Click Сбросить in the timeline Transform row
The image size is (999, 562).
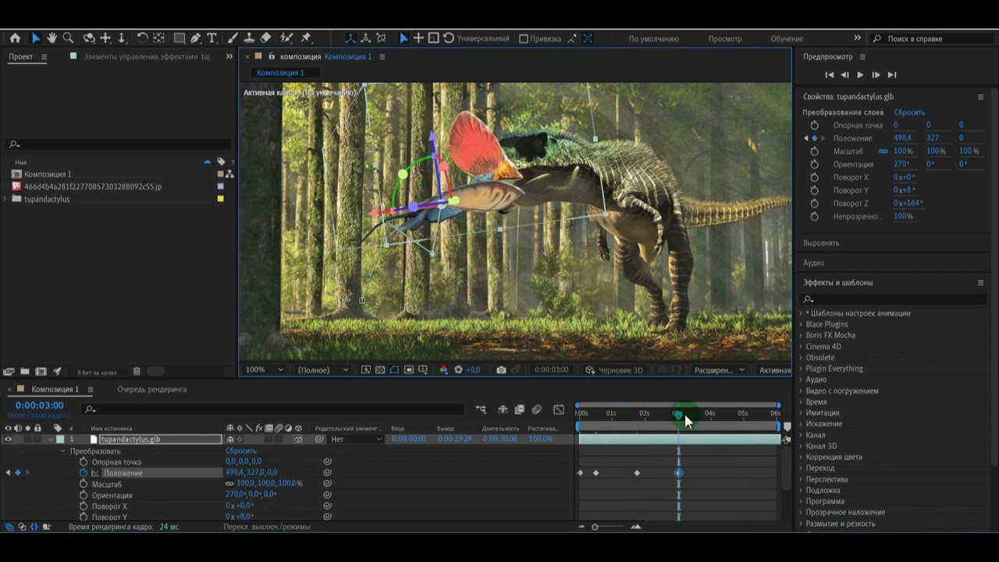click(x=241, y=451)
